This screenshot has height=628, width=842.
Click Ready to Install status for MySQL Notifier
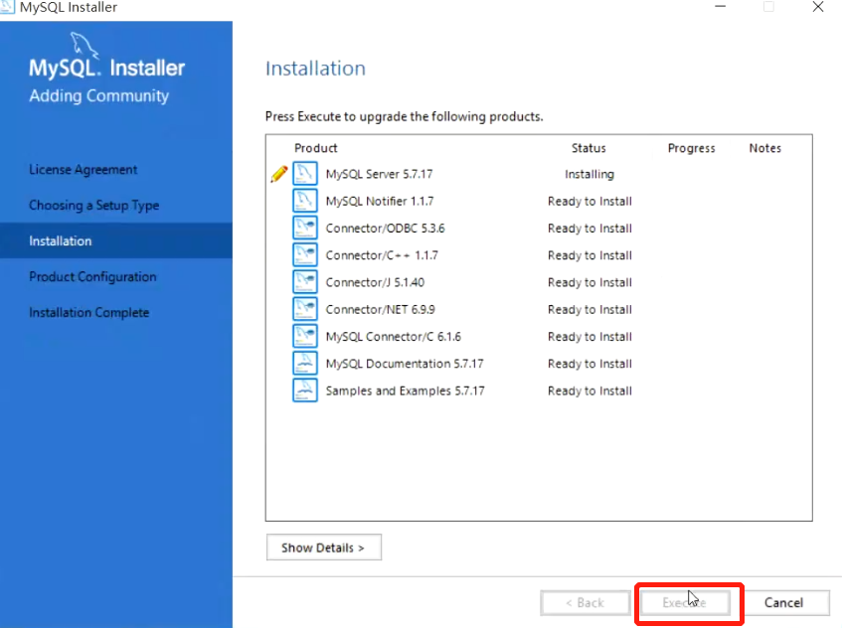pyautogui.click(x=589, y=202)
